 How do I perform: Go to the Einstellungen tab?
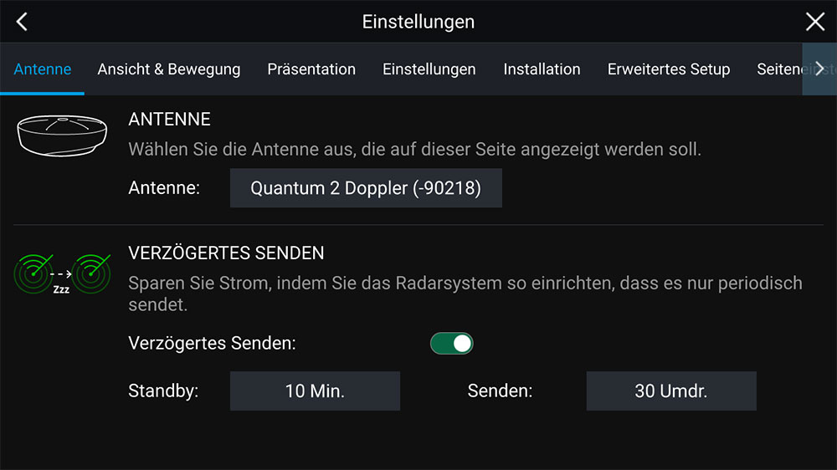click(x=429, y=69)
